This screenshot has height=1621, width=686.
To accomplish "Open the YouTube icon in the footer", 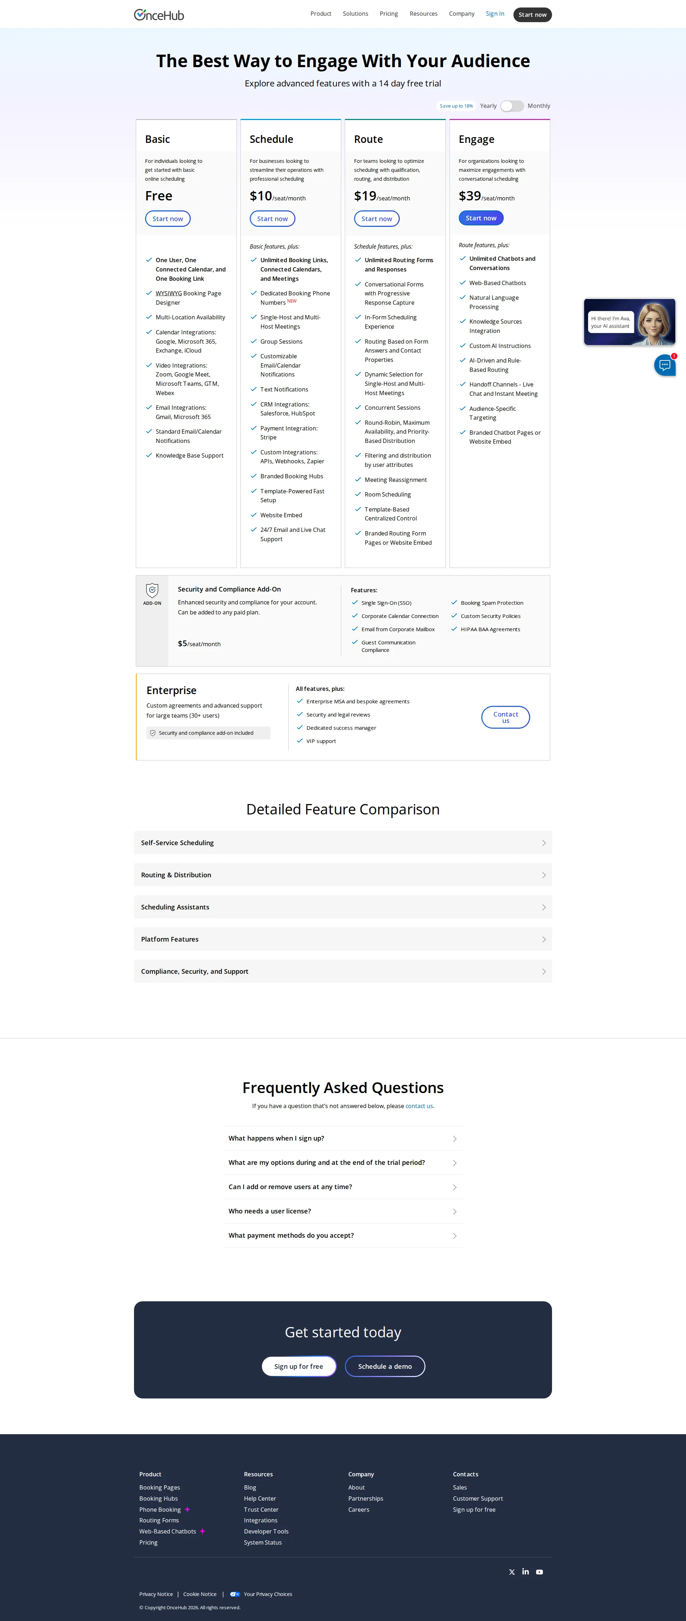I will pos(540,1572).
